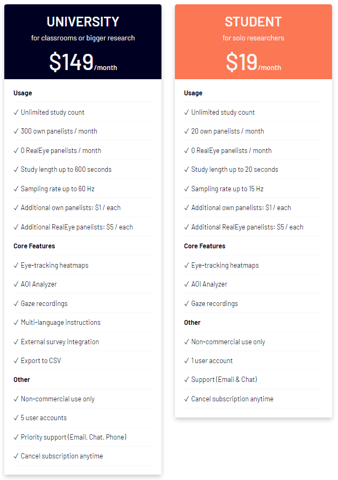Viewport: 338px width, 480px height.
Task: Select Student plan Other section label
Action: 192,323
